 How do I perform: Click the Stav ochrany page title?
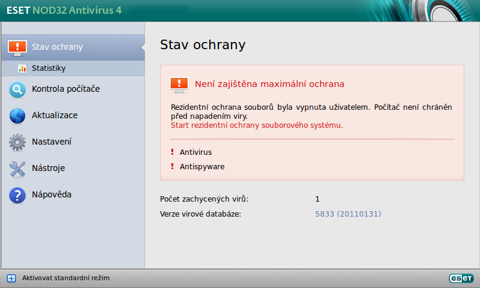coord(203,45)
